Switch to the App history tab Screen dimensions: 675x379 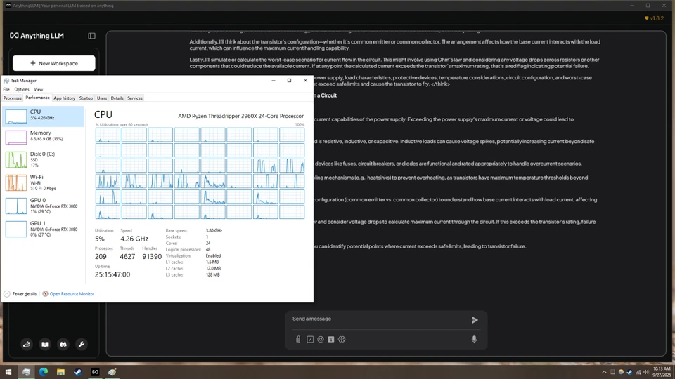(64, 98)
